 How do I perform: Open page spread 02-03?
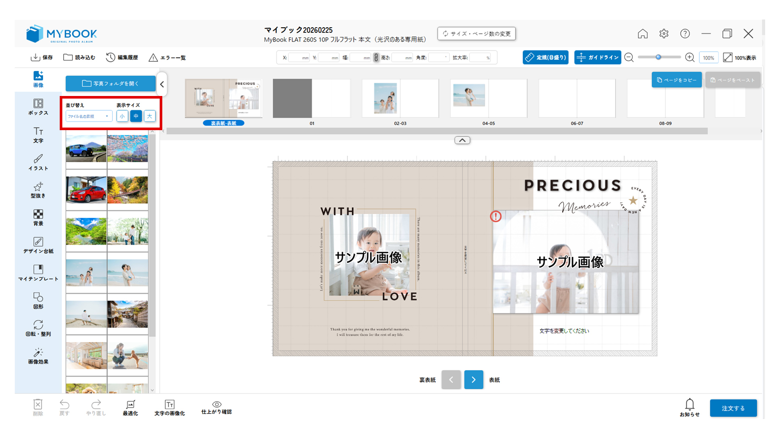pos(400,98)
